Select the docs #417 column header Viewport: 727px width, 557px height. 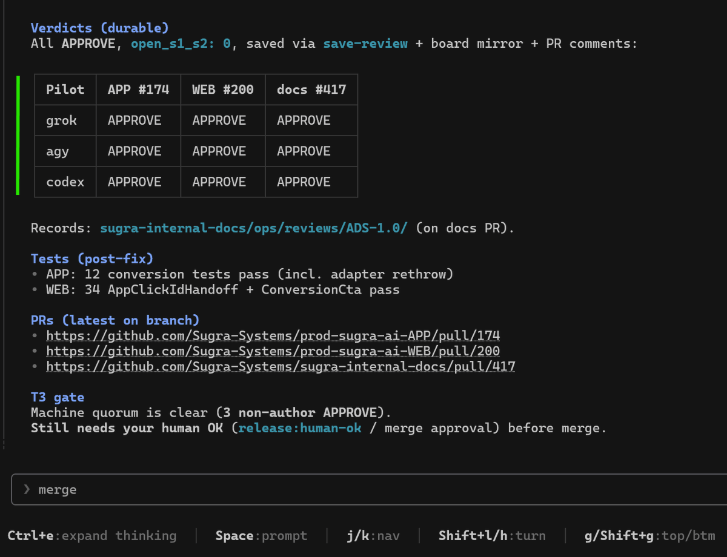point(311,90)
